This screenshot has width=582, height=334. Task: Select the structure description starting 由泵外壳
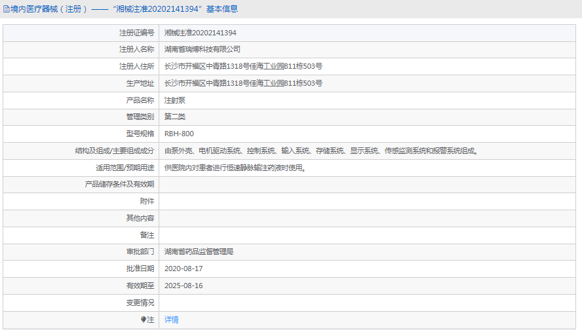(322, 151)
